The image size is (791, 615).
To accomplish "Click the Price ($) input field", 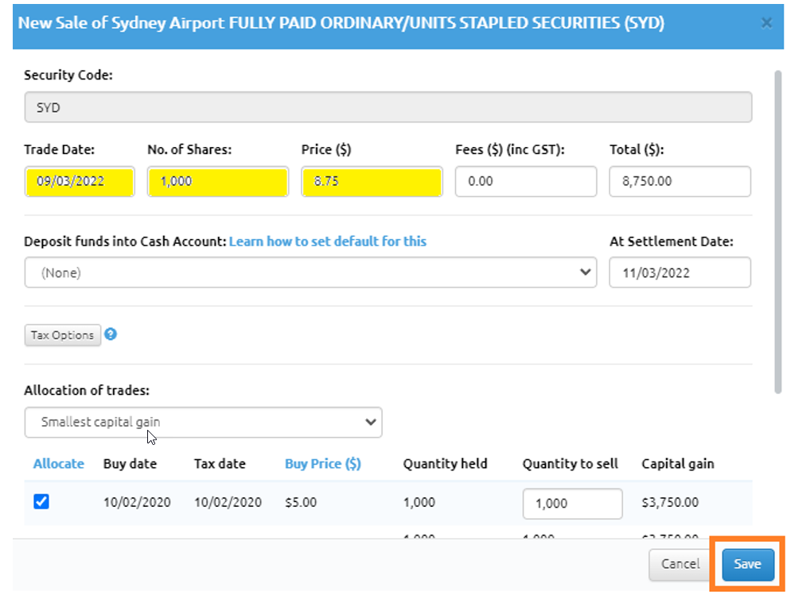I will [x=372, y=181].
